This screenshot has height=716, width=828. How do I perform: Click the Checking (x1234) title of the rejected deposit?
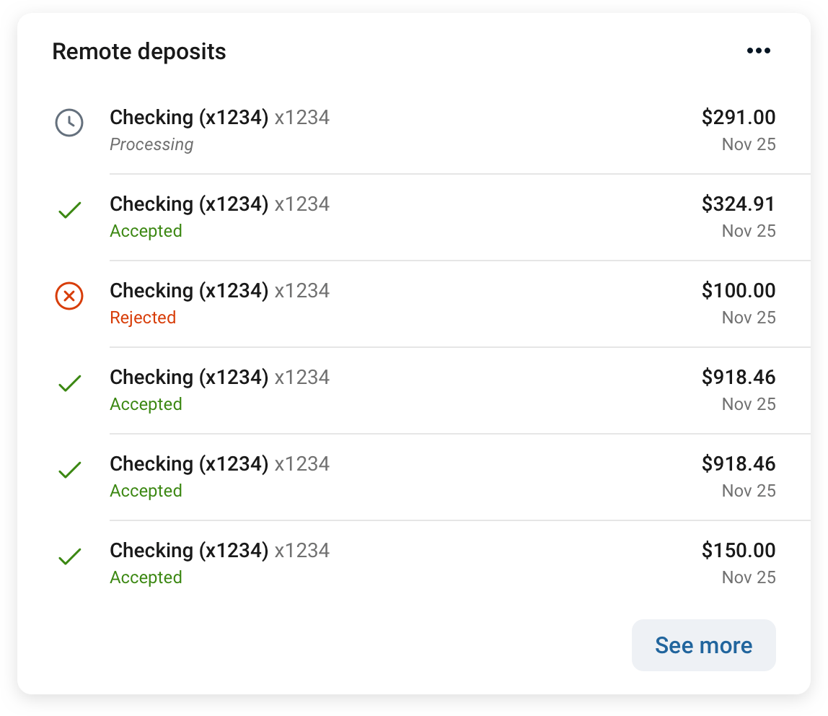pyautogui.click(x=189, y=291)
